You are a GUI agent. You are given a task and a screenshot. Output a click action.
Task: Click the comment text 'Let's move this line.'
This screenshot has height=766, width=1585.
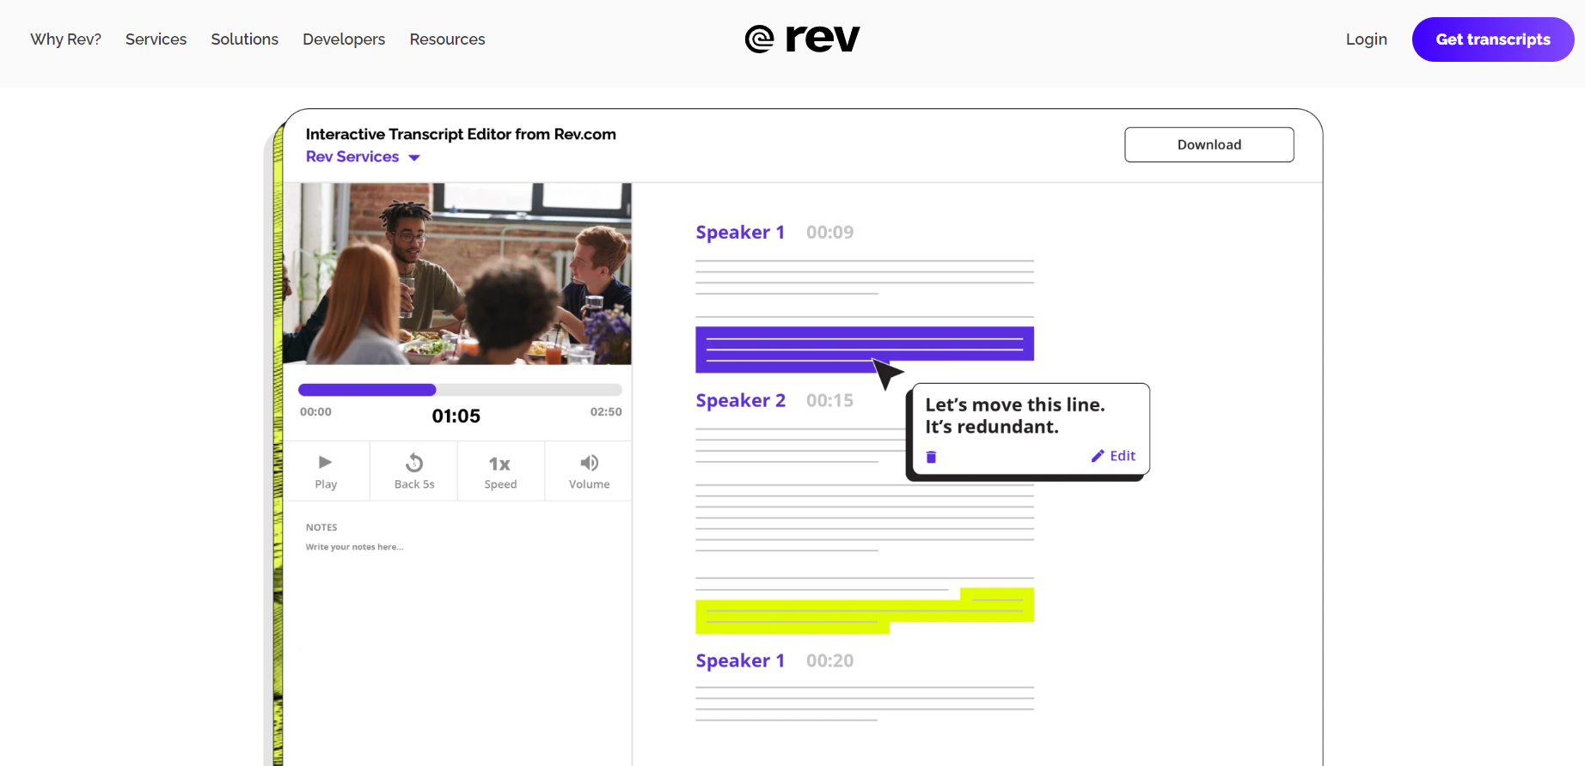click(1015, 405)
